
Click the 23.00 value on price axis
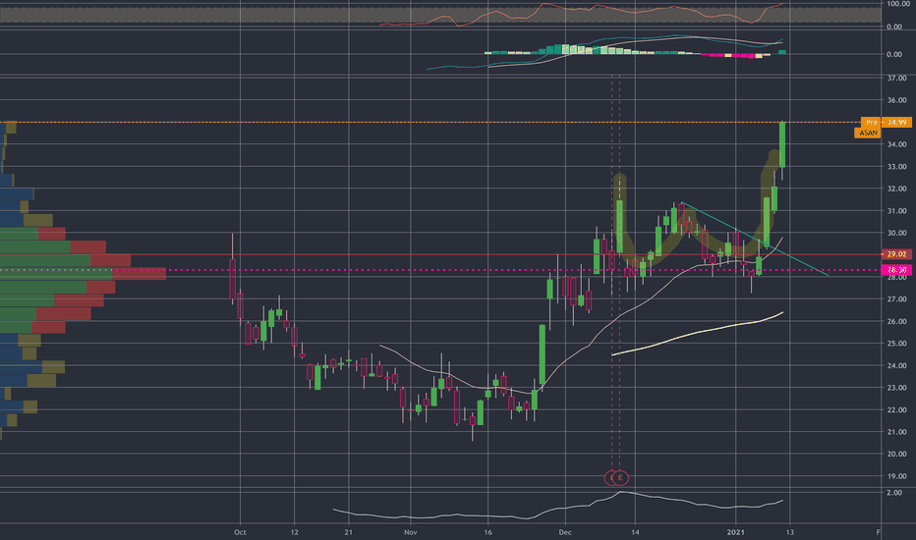896,388
